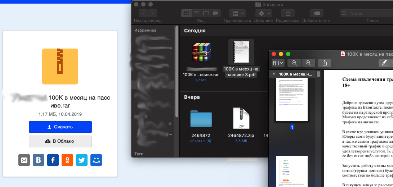This screenshot has height=187, width=393.
Task: Share the file on Moy Mir
Action: (96, 160)
